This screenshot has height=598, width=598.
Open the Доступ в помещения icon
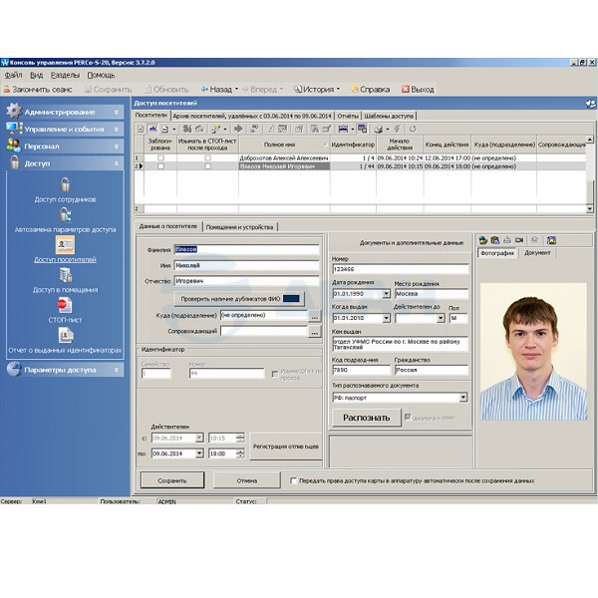tap(65, 274)
